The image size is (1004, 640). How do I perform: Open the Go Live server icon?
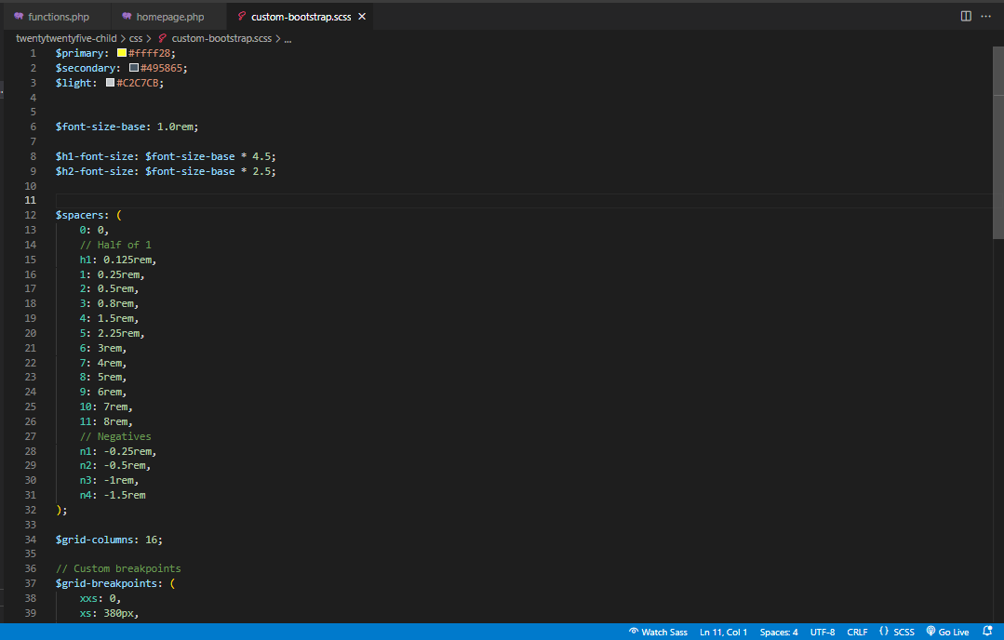tap(947, 632)
